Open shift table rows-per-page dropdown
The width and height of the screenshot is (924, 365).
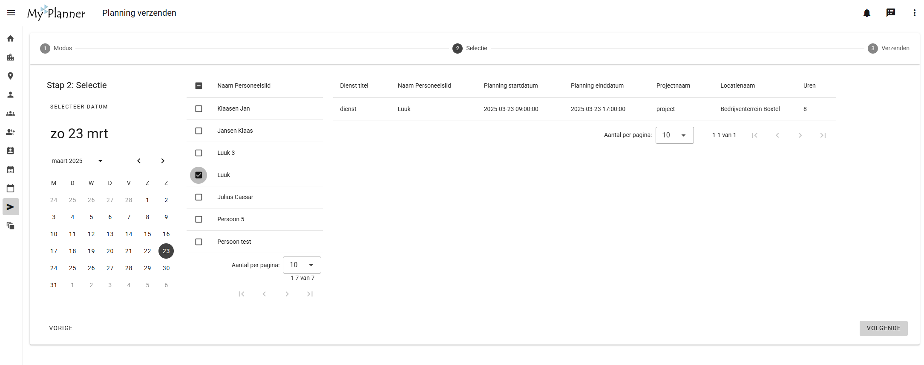click(674, 135)
